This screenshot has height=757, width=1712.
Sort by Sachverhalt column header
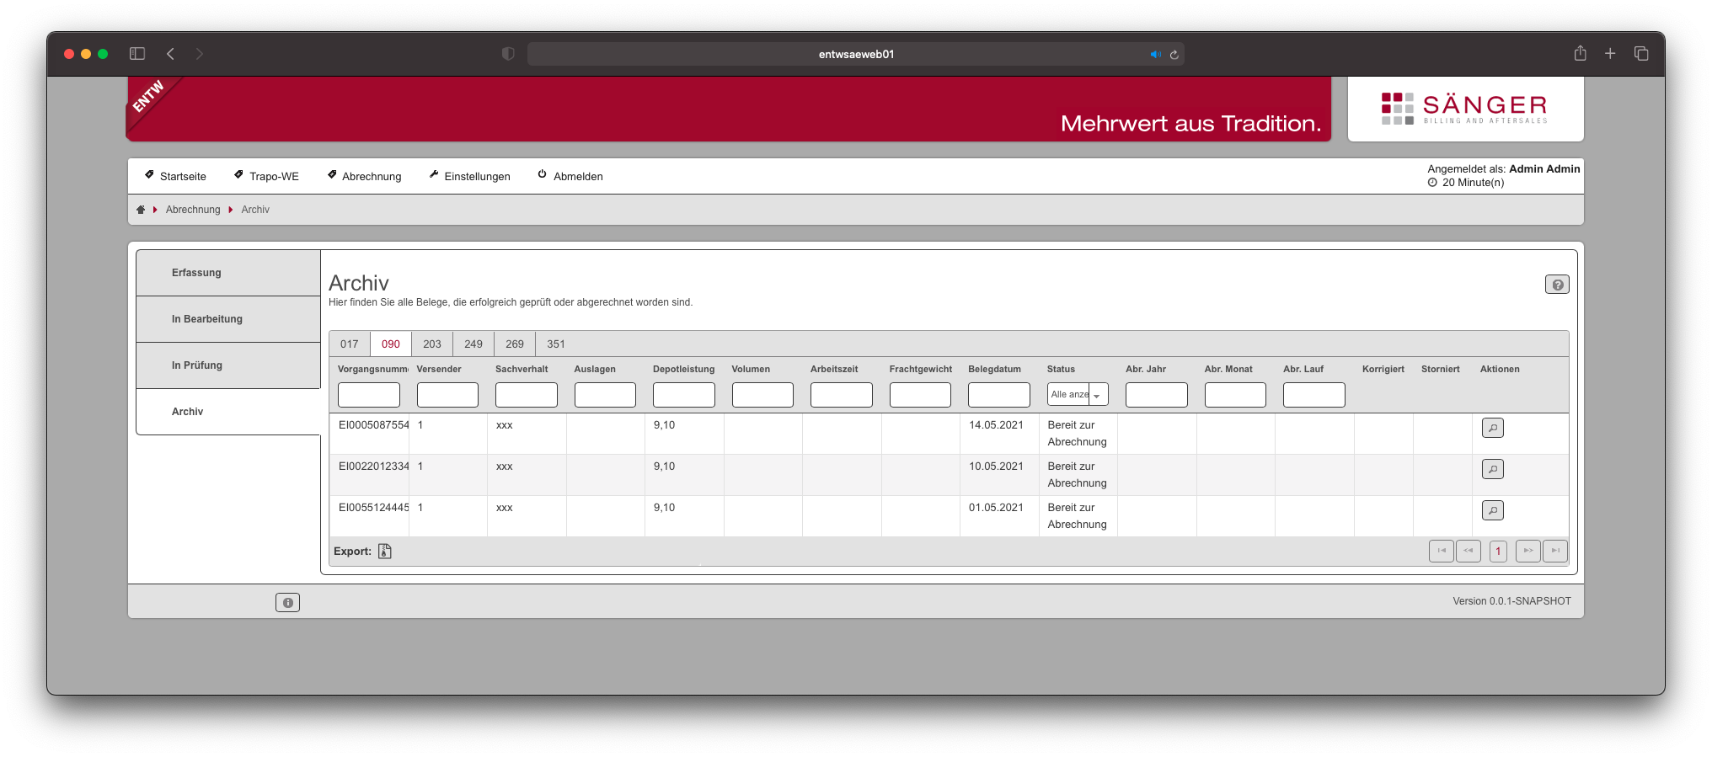point(522,369)
